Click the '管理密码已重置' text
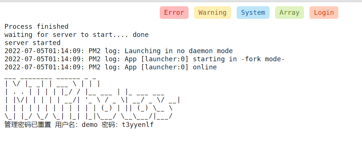Viewport: 362px width, 159px height. [28, 125]
